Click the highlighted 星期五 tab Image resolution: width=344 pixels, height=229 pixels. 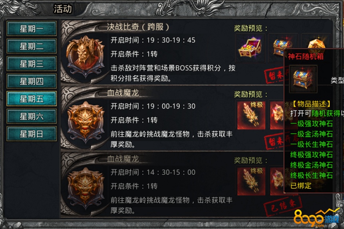point(32,99)
